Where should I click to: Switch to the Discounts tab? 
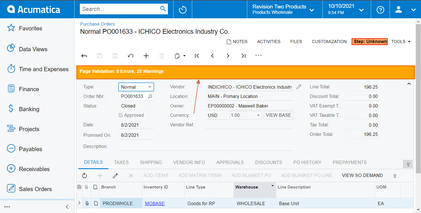tap(269, 162)
